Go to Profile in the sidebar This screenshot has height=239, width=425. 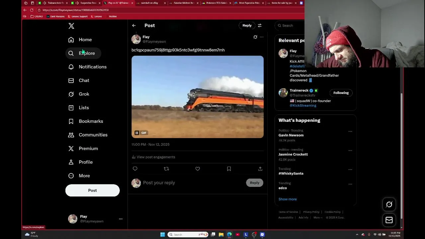click(x=80, y=162)
